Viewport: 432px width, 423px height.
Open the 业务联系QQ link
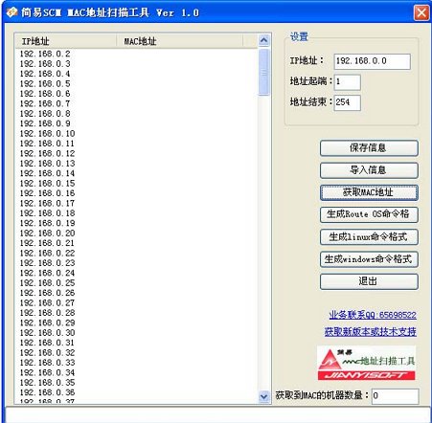pos(373,315)
